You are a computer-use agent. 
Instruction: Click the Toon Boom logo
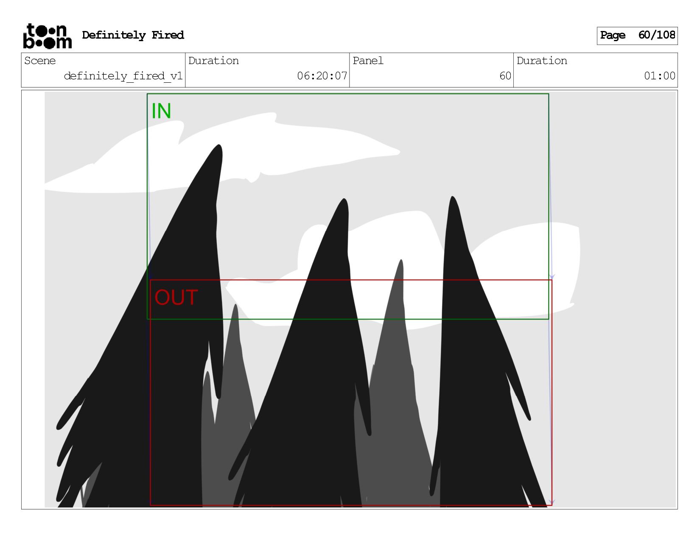(47, 36)
